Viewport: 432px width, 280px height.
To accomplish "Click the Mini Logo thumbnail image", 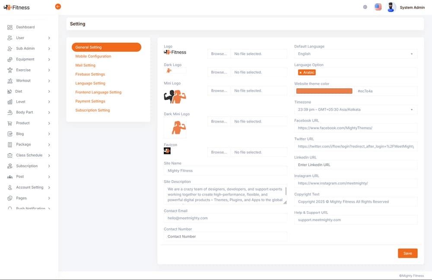I will point(175,97).
